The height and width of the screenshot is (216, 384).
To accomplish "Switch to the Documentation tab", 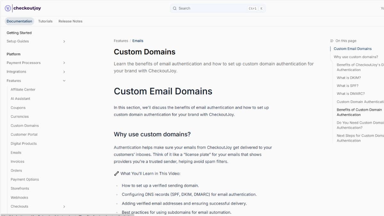I will 19,21.
